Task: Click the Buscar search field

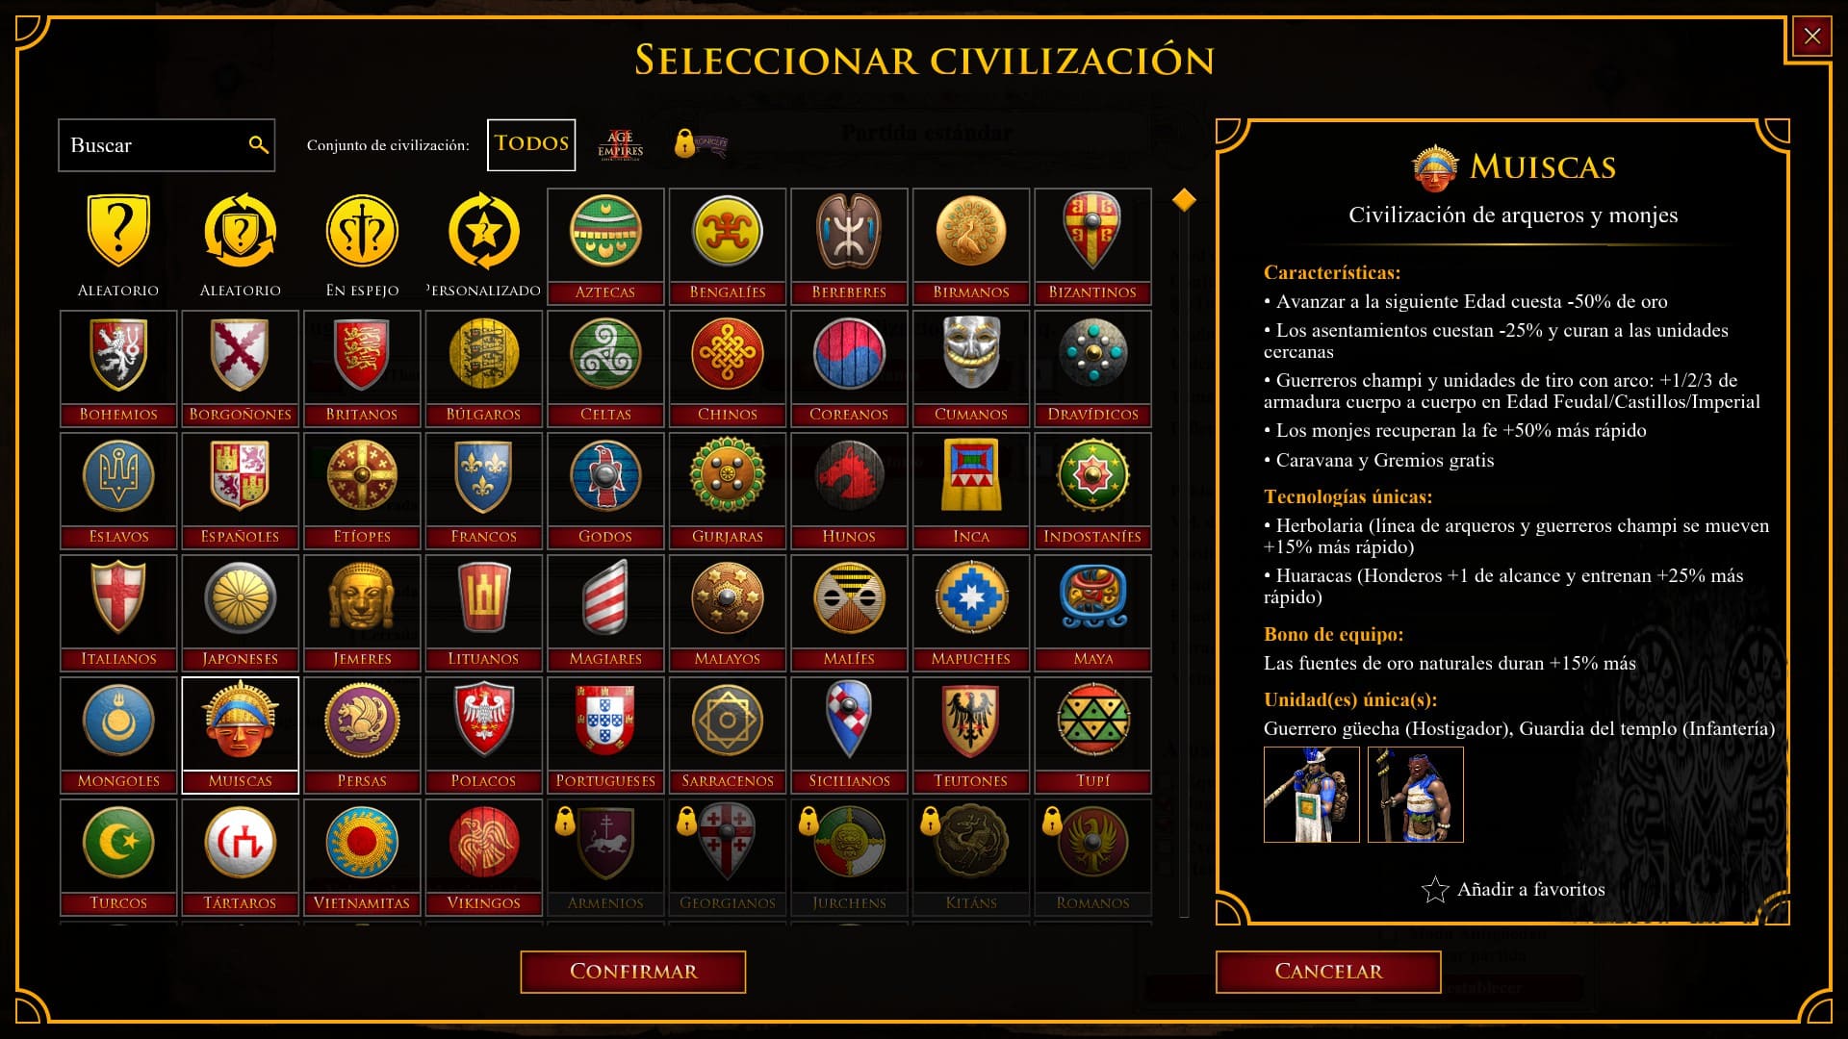Action: click(167, 145)
